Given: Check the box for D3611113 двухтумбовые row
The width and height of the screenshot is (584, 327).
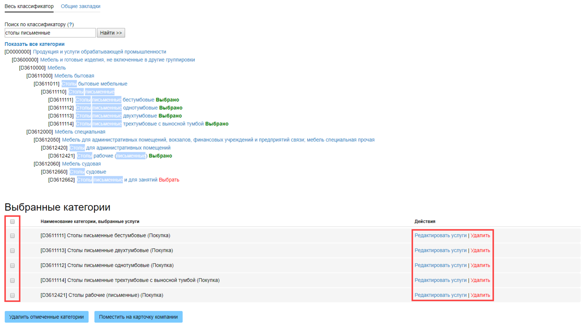Looking at the screenshot, I should 12,251.
